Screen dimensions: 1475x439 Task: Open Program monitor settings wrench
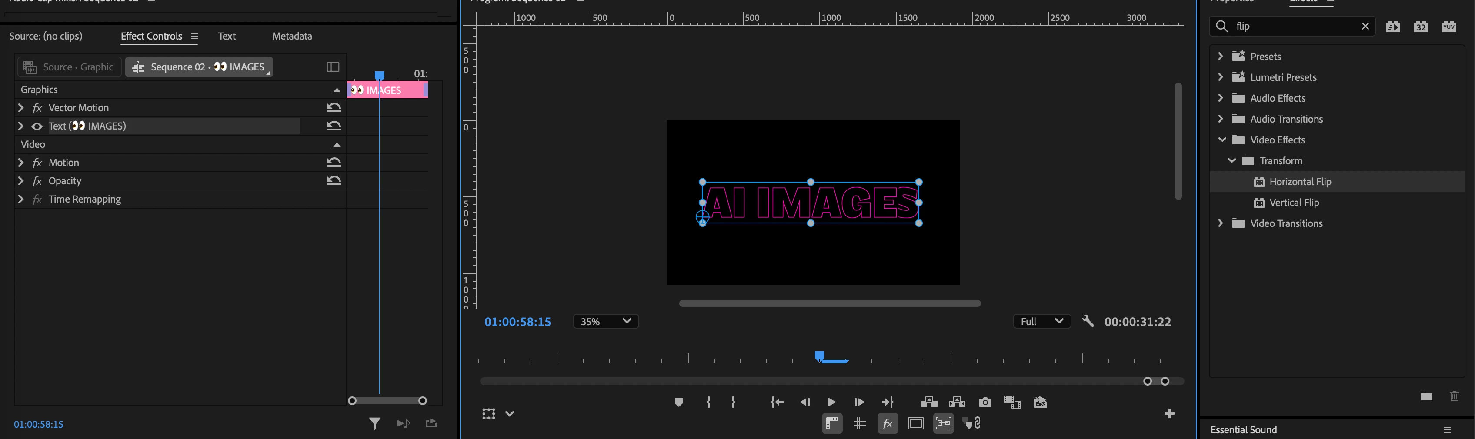pyautogui.click(x=1088, y=321)
